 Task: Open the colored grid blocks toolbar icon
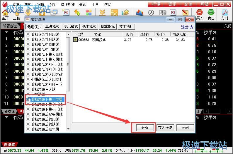click(89, 13)
